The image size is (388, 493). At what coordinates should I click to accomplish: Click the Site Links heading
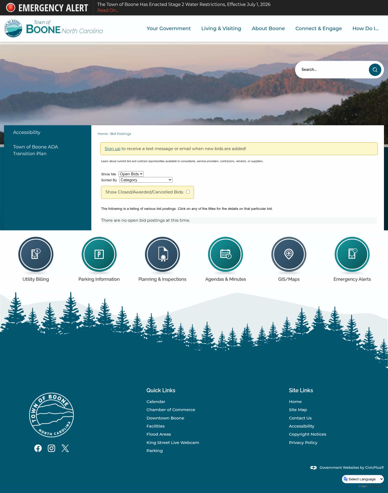tap(301, 390)
